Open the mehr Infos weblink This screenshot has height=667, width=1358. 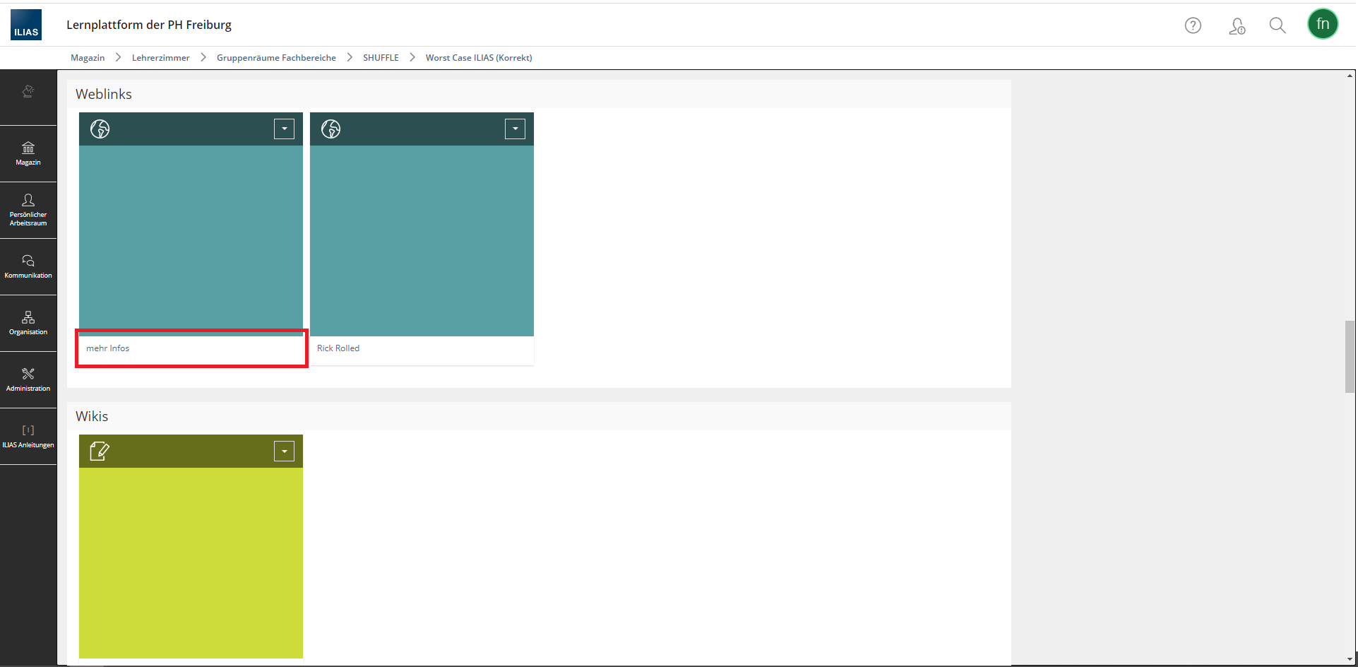[x=108, y=348]
